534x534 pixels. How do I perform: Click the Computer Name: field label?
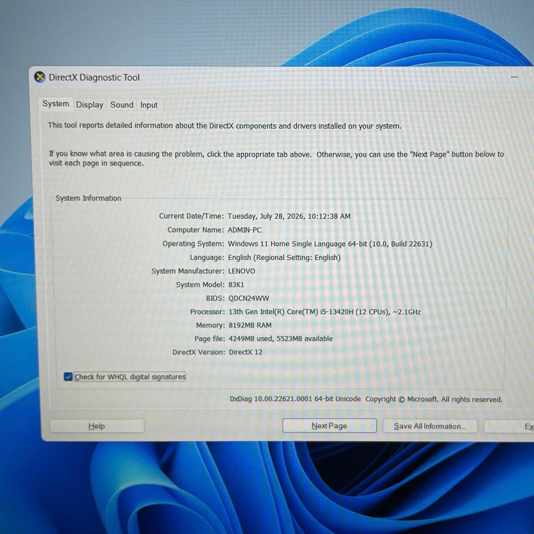196,230
